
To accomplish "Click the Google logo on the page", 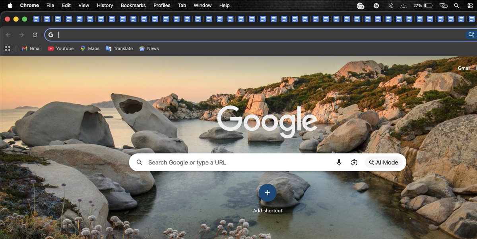I will coord(267,121).
